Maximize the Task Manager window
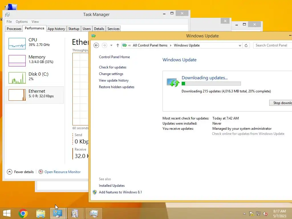292x219 pixels. coord(172,13)
